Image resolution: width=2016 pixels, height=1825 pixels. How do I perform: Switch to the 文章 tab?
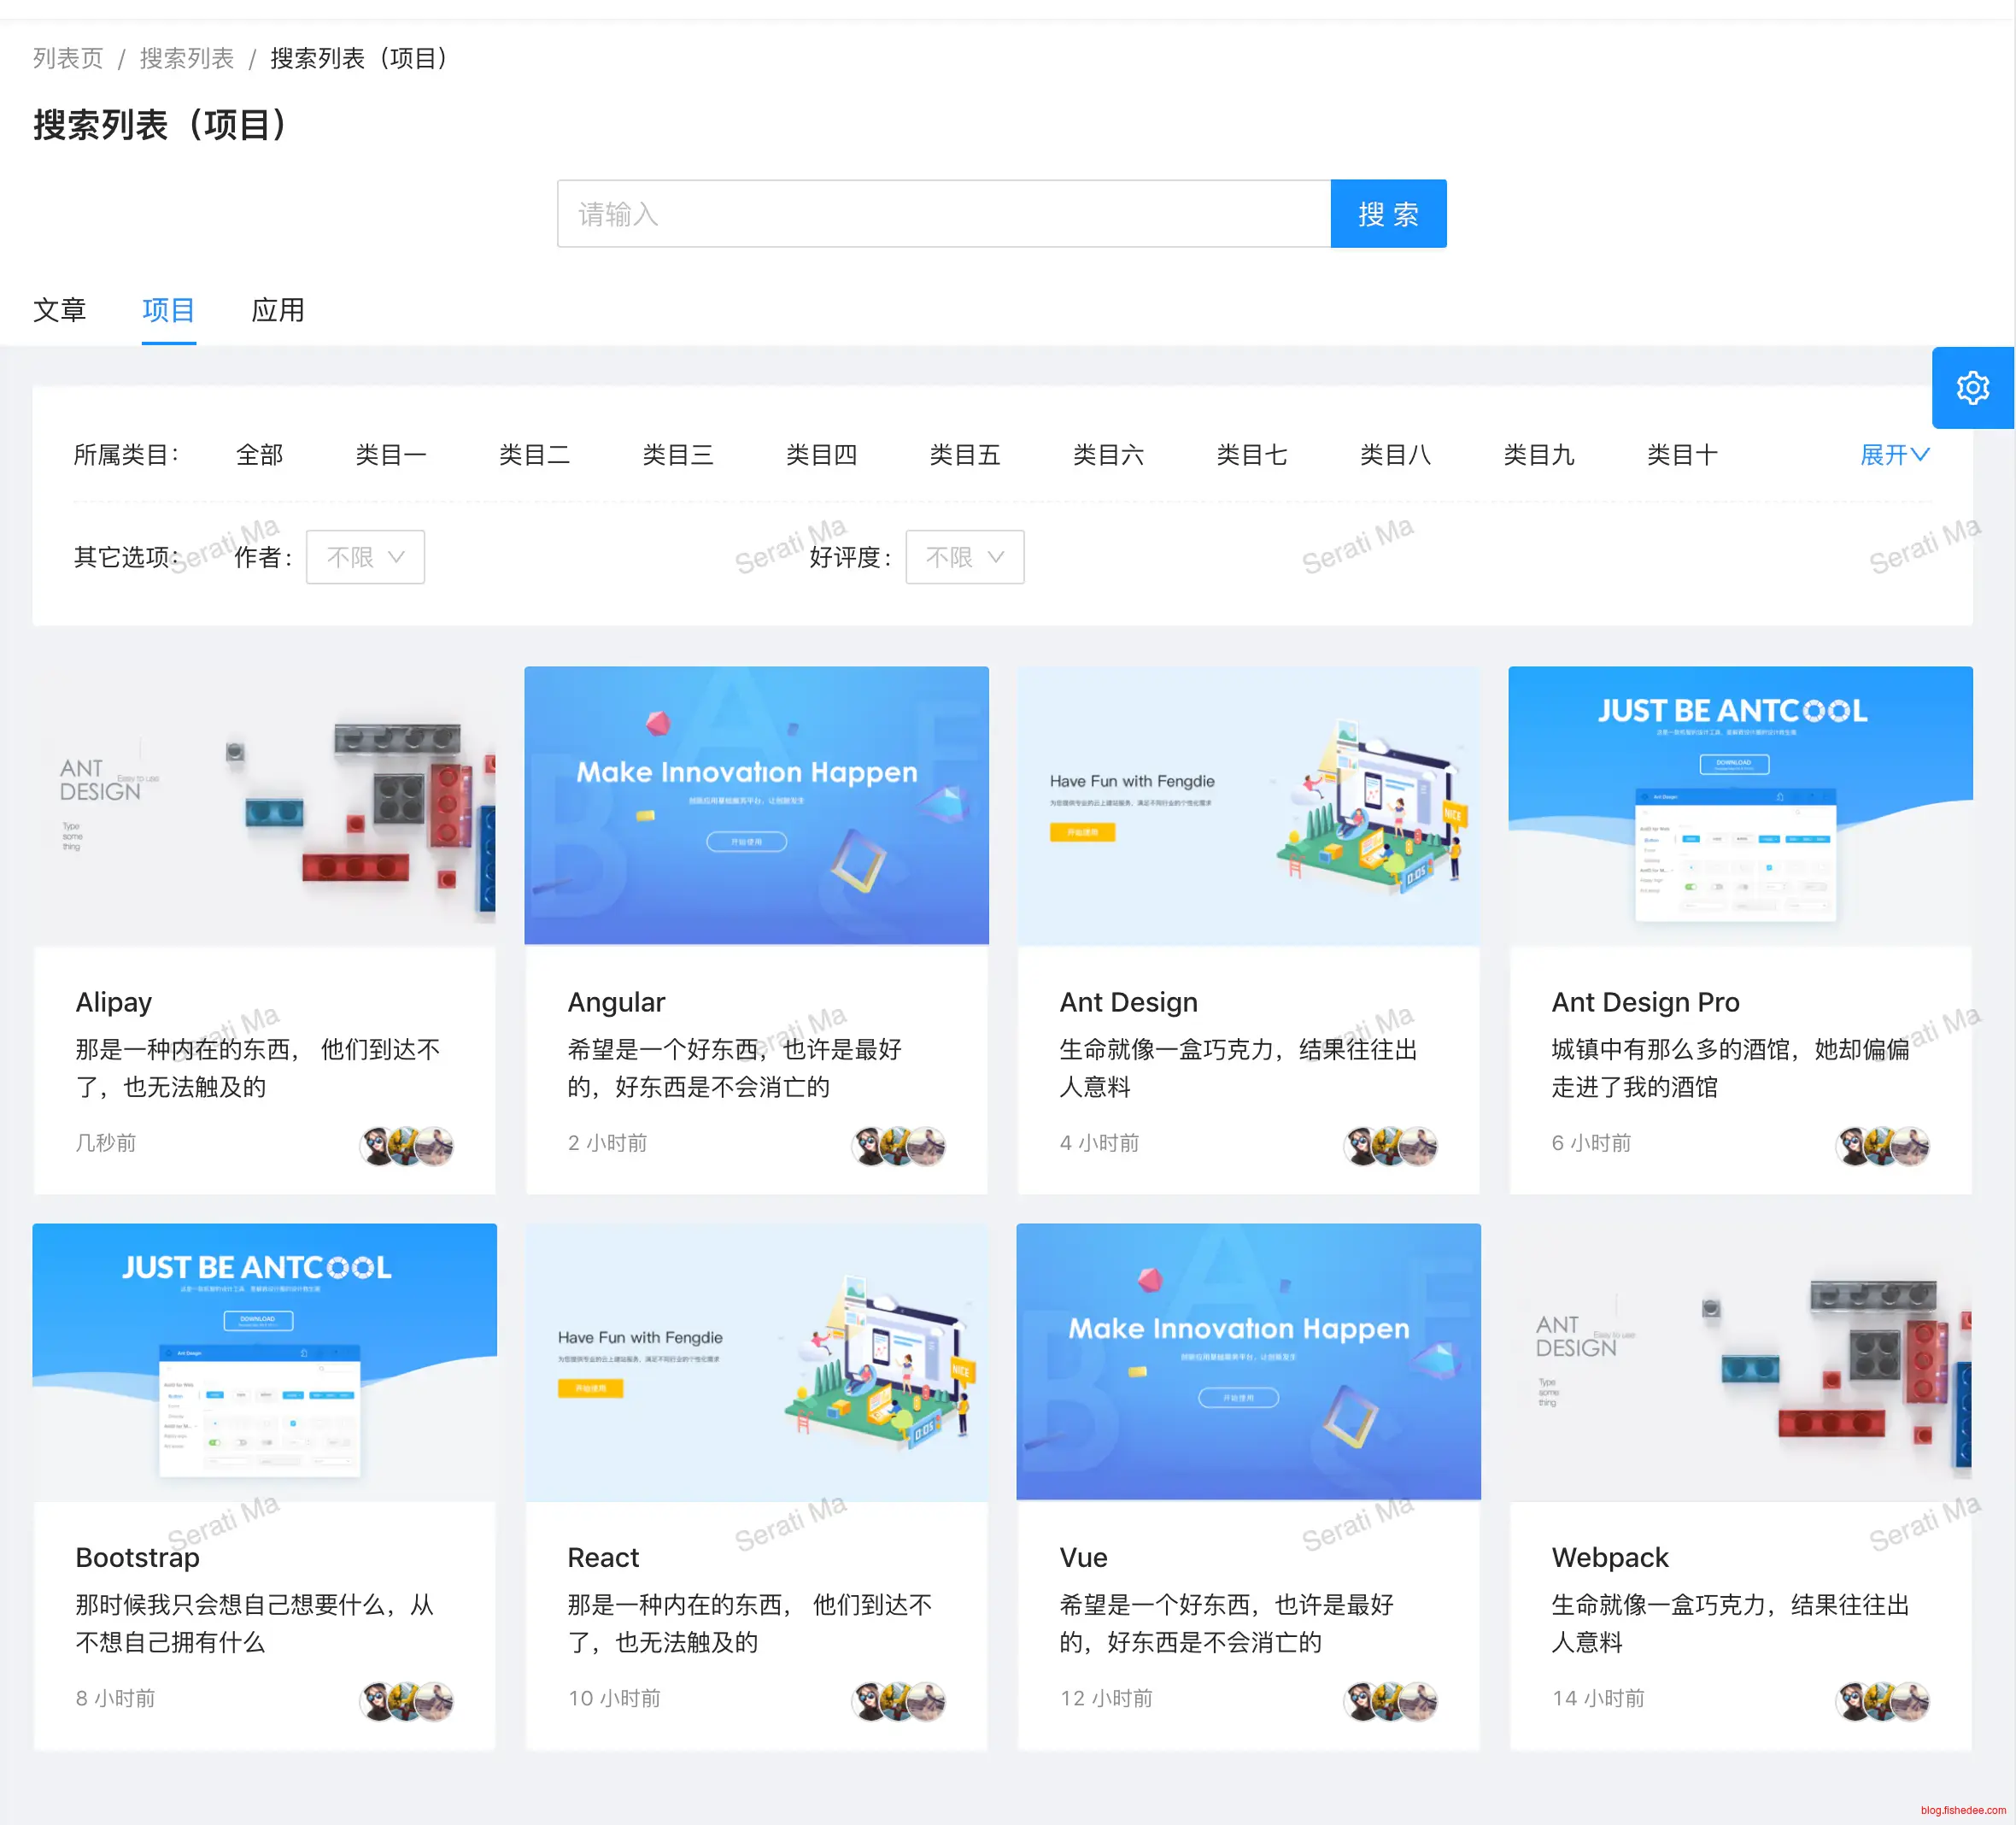coord(60,310)
